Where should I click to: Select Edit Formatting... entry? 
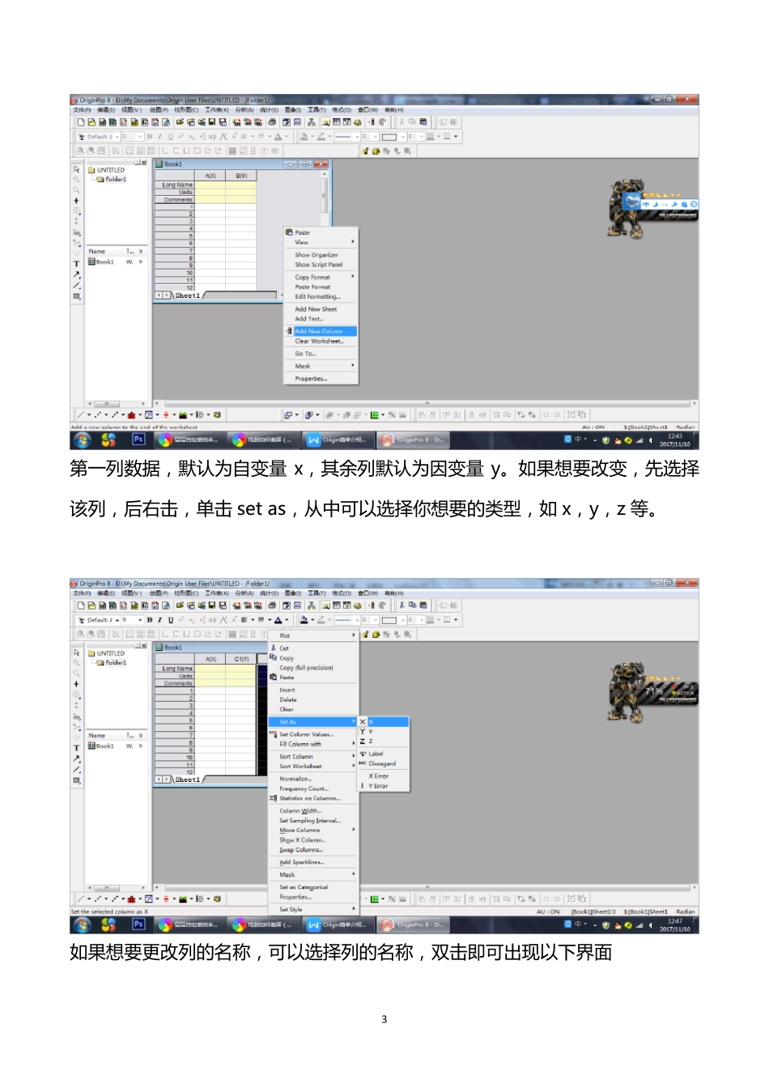[321, 296]
